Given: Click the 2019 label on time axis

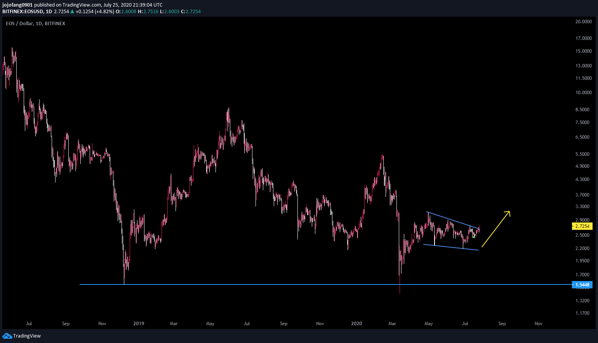Looking at the screenshot, I should [x=139, y=324].
